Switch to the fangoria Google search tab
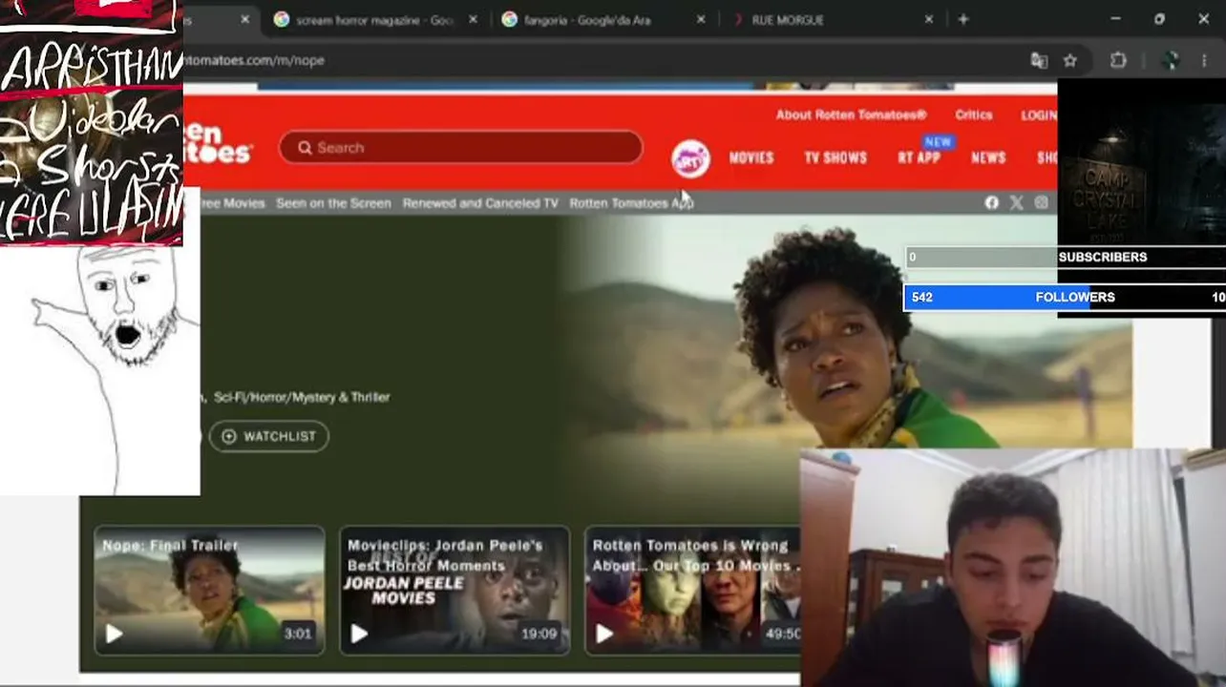 tap(603, 19)
